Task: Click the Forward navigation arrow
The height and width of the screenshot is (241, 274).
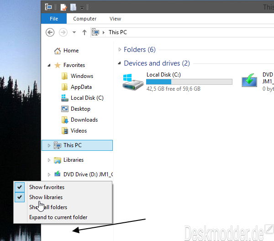Action: (63, 32)
